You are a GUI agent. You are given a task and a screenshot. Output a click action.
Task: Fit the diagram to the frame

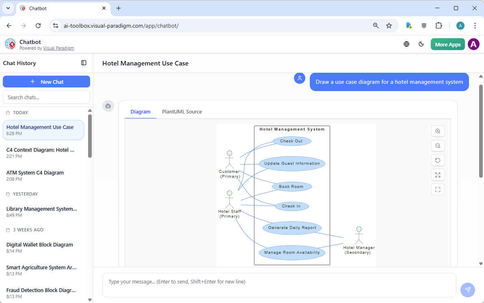(x=438, y=189)
